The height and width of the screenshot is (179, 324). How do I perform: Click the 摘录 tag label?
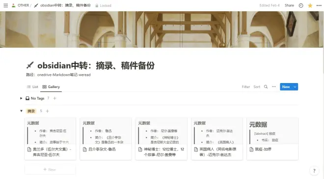pos(31,111)
